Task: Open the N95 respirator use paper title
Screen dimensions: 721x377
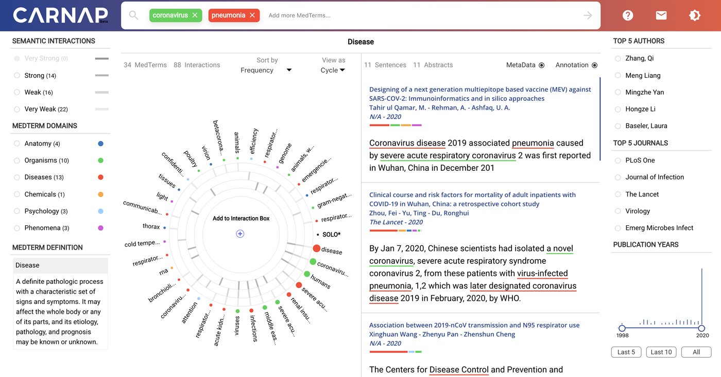Action: pyautogui.click(x=474, y=325)
